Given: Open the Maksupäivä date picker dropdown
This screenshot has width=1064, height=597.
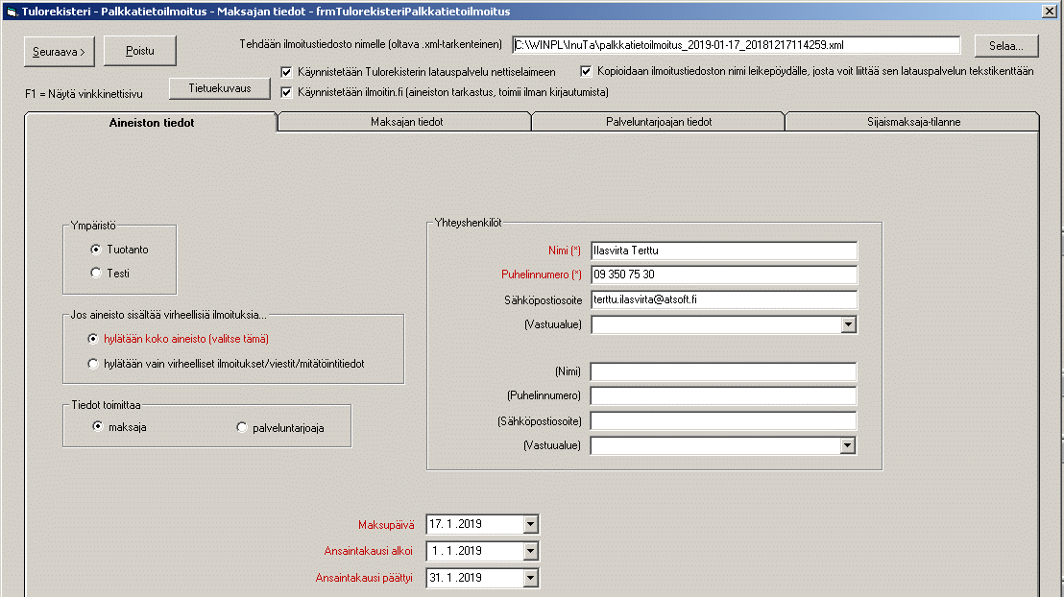Looking at the screenshot, I should (x=531, y=524).
